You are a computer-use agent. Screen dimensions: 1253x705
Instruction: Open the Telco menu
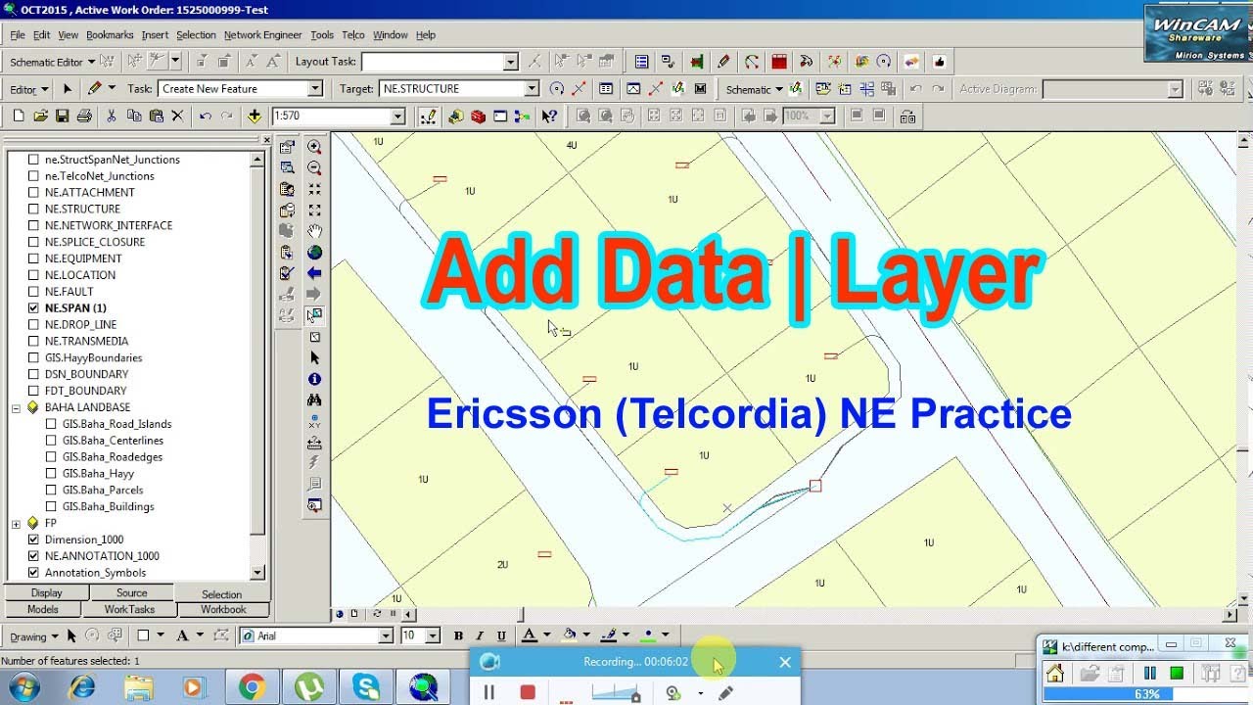tap(352, 34)
